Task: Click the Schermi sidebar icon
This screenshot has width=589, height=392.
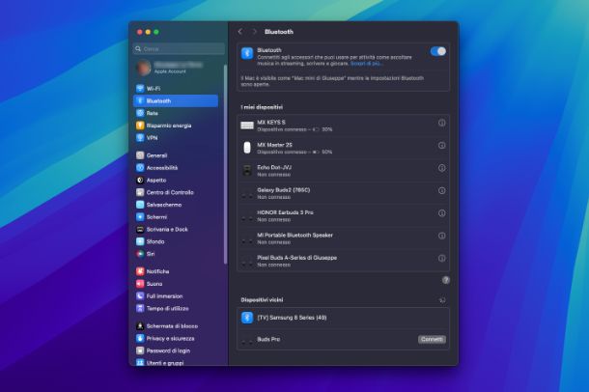Action: pos(140,217)
